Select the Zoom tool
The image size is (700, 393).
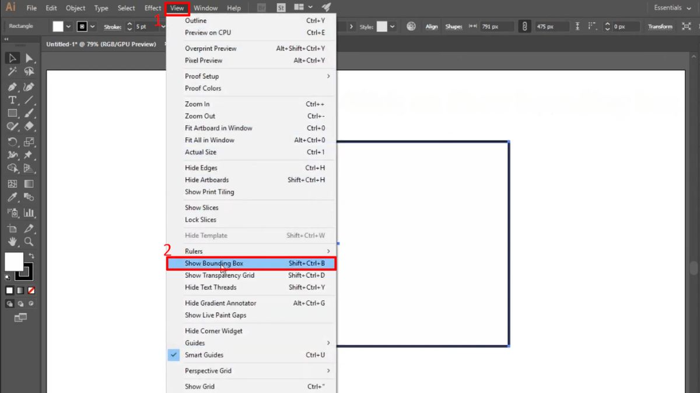[x=29, y=242]
